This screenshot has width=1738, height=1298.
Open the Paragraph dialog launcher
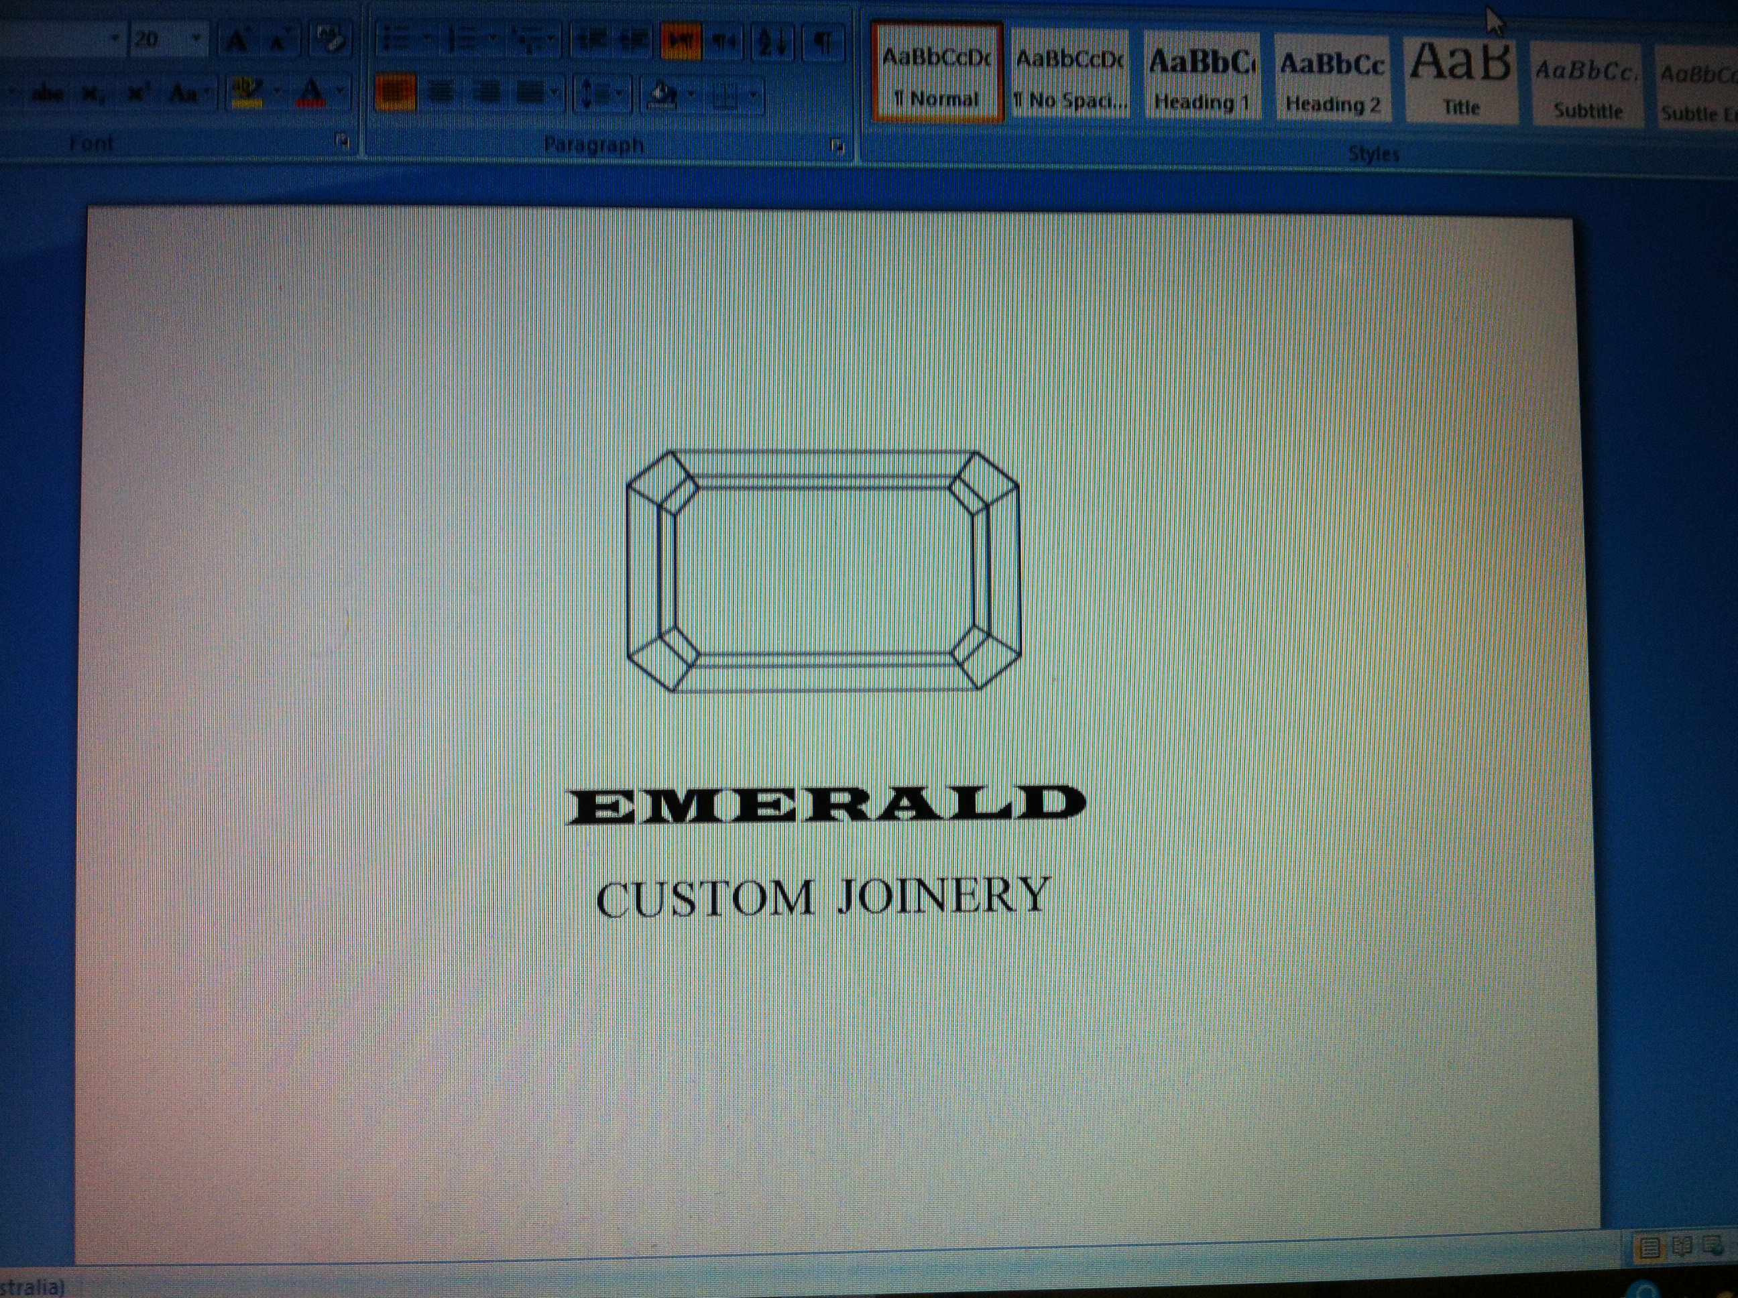coord(837,145)
